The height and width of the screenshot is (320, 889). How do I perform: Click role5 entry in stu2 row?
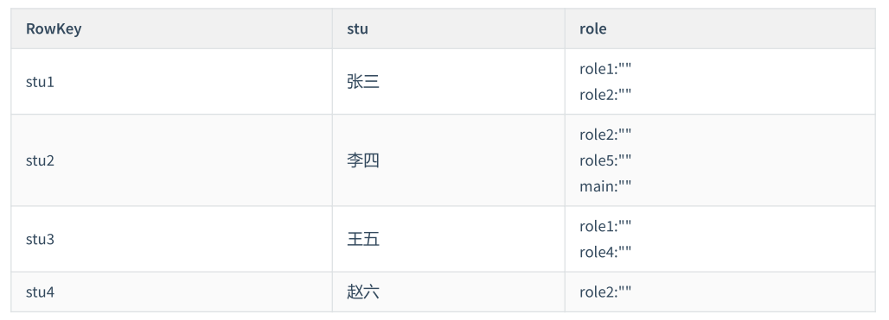pos(605,160)
